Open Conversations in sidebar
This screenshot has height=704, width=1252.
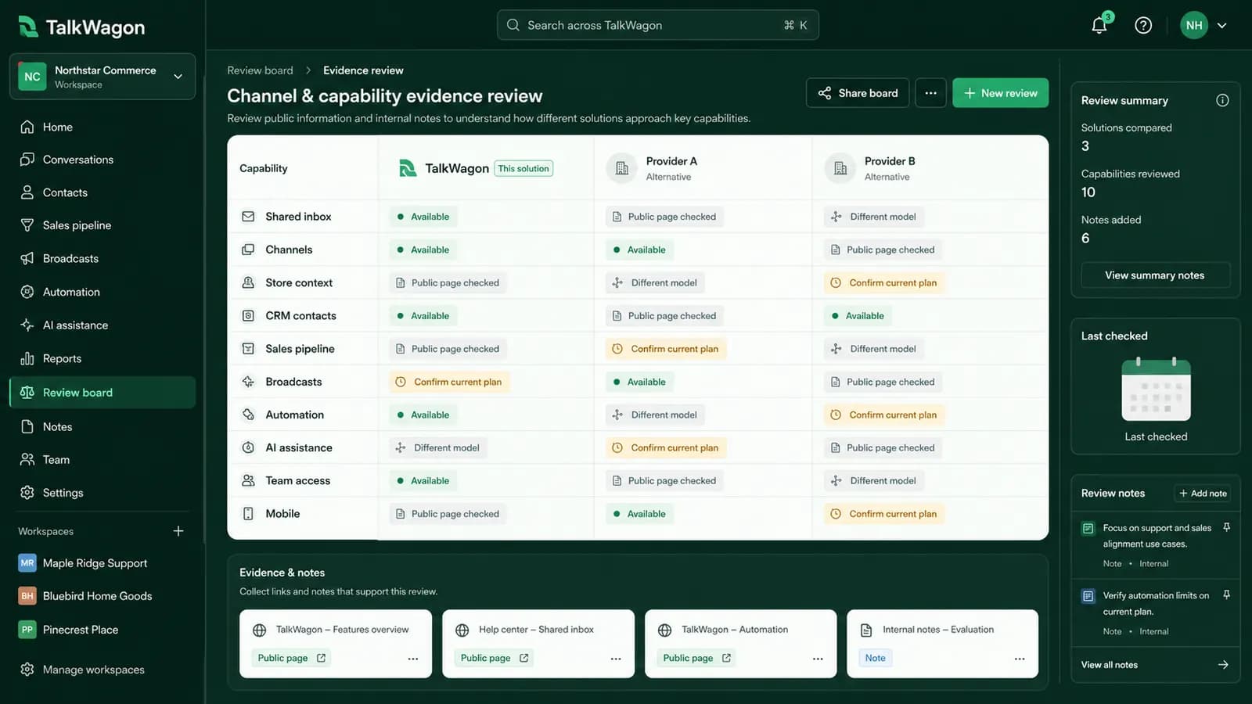click(x=103, y=160)
